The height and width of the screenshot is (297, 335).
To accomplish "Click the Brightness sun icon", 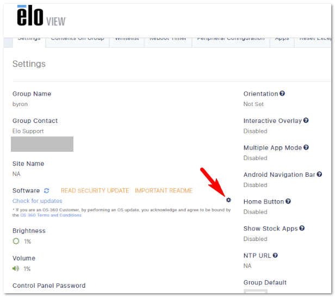I will (16, 241).
